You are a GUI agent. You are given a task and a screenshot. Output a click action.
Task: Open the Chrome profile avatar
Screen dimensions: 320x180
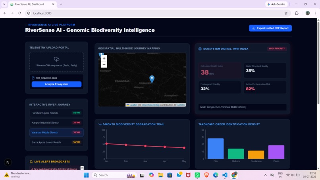point(308,13)
